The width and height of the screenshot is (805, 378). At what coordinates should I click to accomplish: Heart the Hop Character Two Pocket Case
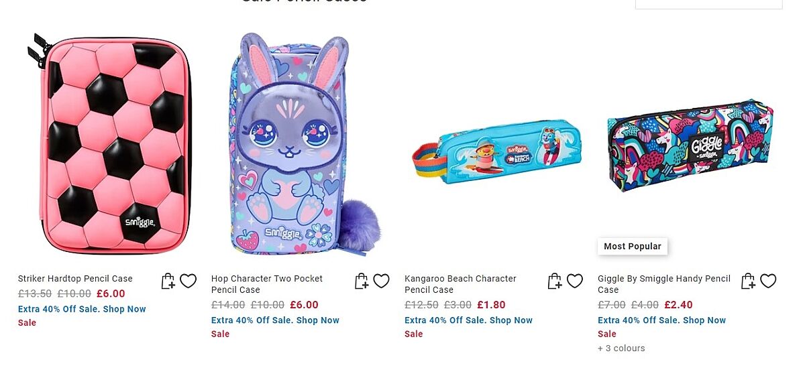[x=381, y=281]
